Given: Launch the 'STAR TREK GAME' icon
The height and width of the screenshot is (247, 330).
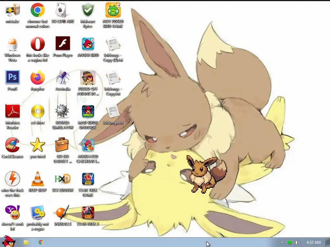Looking at the screenshot, I should tap(88, 179).
